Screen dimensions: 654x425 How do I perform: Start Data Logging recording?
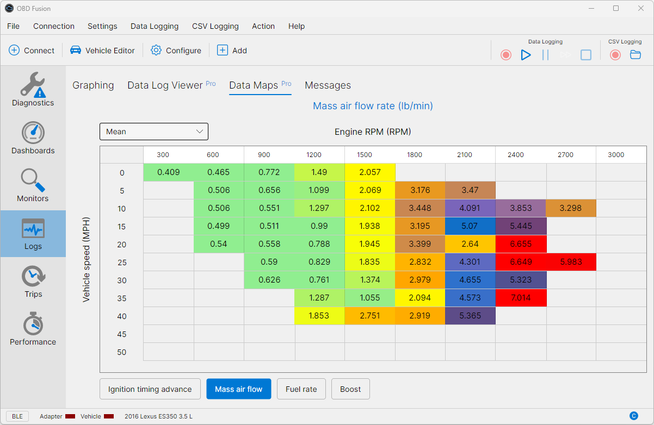(x=505, y=54)
